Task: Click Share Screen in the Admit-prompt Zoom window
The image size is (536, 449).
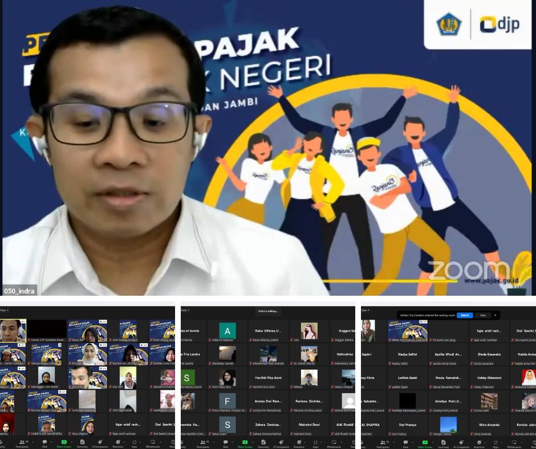Action: pos(425,442)
